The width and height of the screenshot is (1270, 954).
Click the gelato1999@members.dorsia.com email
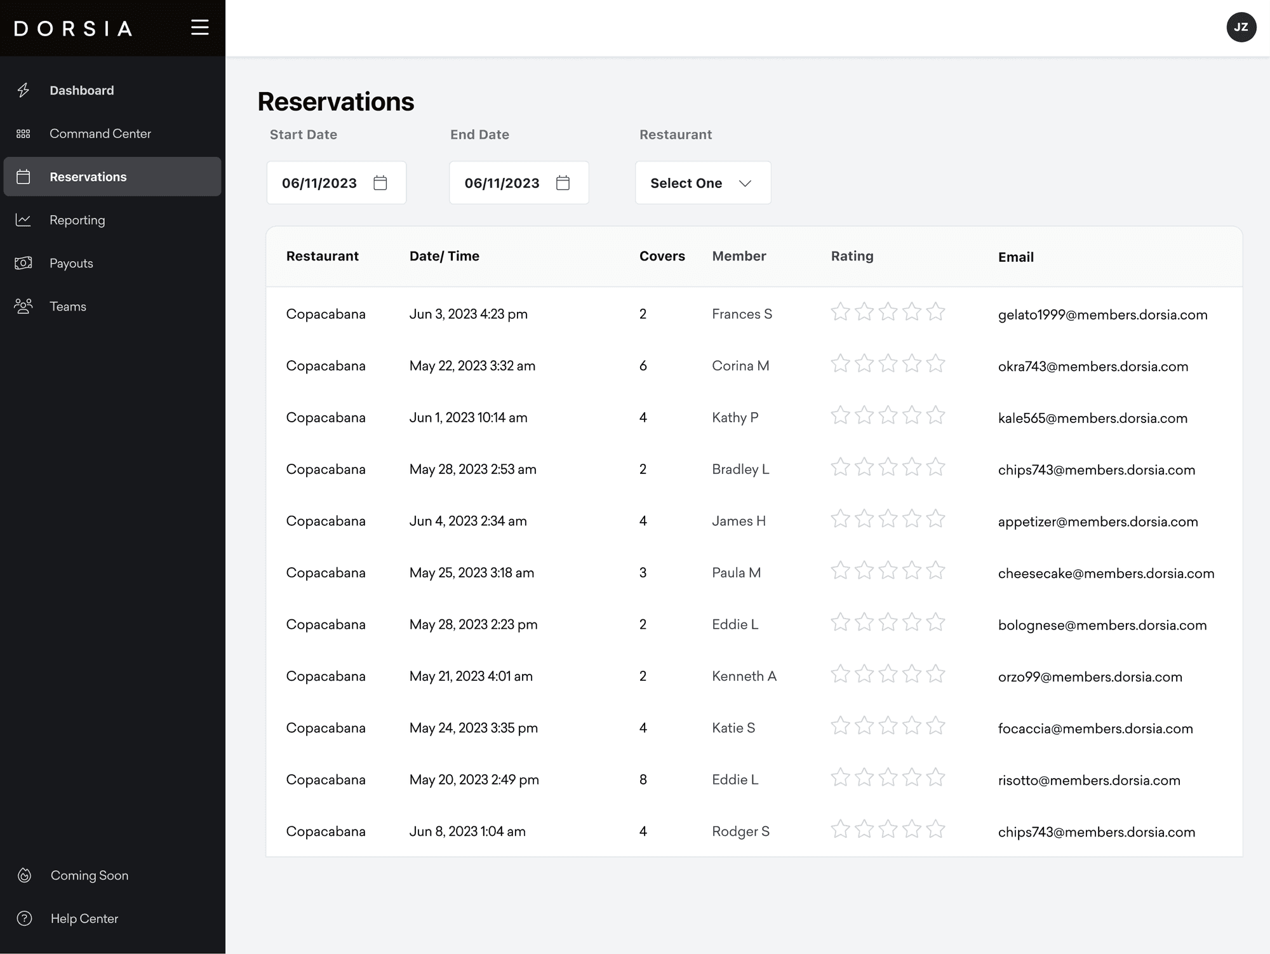[x=1102, y=315]
